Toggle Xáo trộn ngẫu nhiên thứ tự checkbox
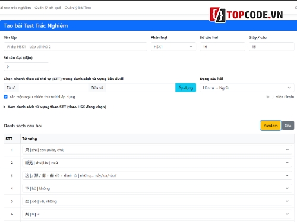This screenshot has width=297, height=222. [5, 96]
